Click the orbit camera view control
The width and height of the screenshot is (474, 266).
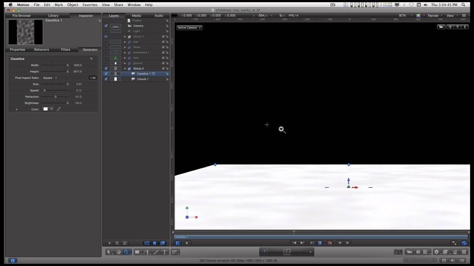[x=457, y=27]
